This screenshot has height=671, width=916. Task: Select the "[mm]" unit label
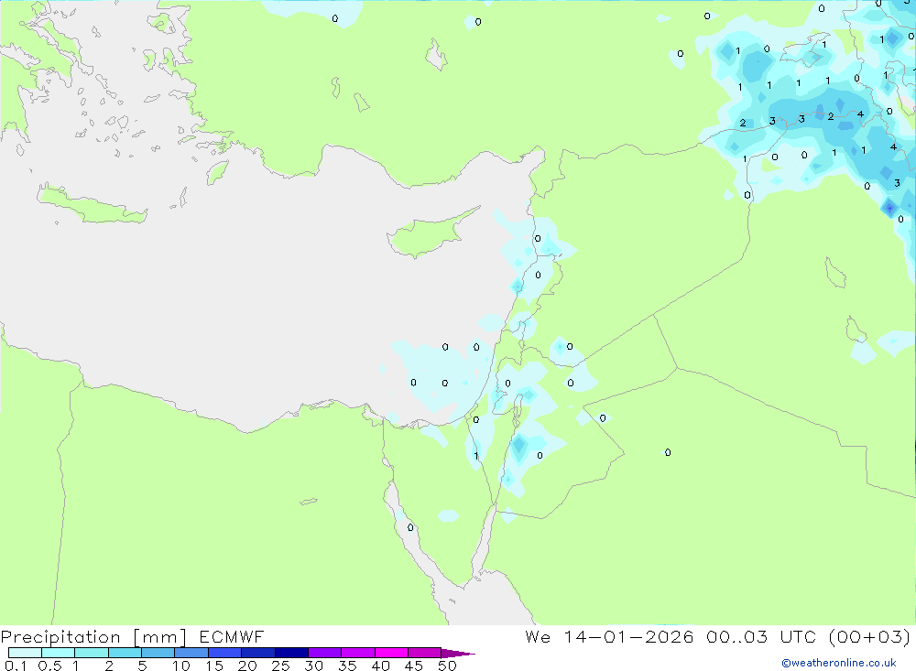pos(159,637)
